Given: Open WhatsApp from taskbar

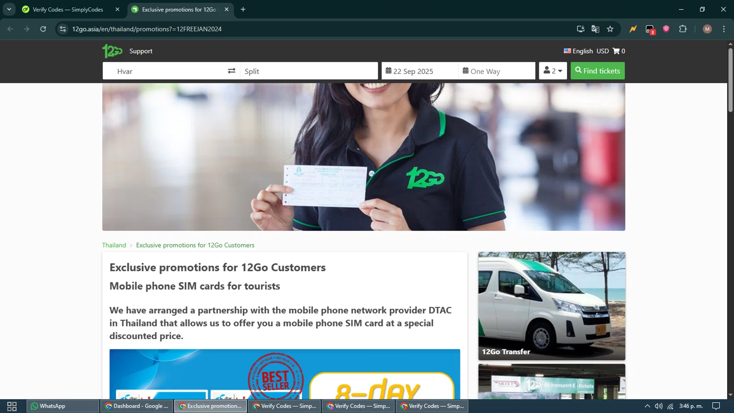Looking at the screenshot, I should coord(63,406).
